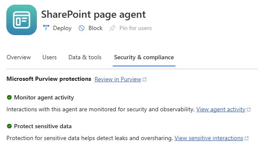The width and height of the screenshot is (258, 154).
Task: Click the Pin for users pushpin icon
Action: [x=113, y=28]
